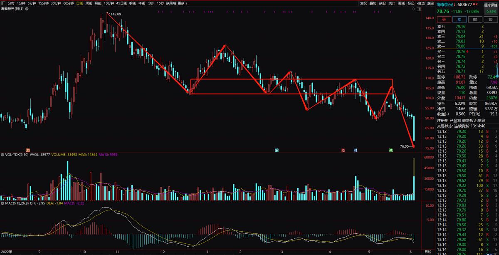Select the 周线 weekly period
Viewport: 499px width, 255px height.
(x=89, y=3)
